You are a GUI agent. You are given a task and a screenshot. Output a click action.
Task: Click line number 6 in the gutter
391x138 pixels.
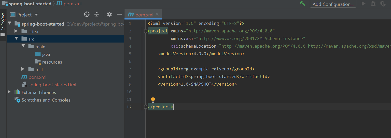click(130, 61)
